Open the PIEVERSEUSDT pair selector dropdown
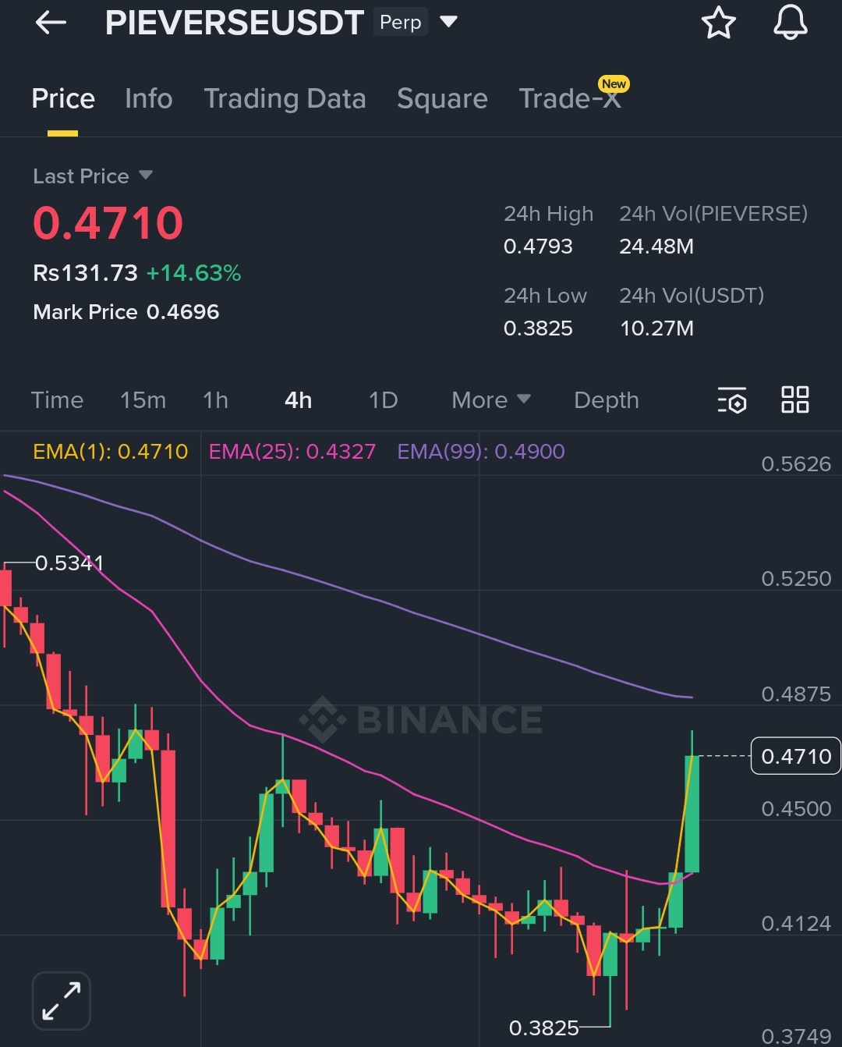This screenshot has height=1047, width=842. (x=448, y=22)
